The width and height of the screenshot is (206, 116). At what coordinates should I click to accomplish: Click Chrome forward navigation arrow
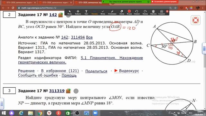(x=8, y=8)
